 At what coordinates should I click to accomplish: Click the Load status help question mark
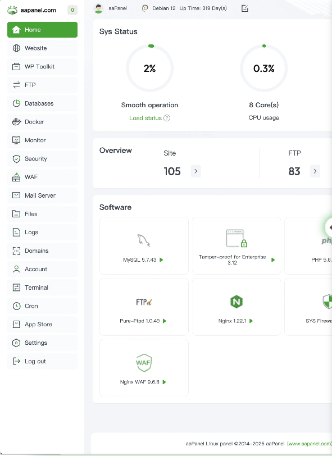point(167,118)
